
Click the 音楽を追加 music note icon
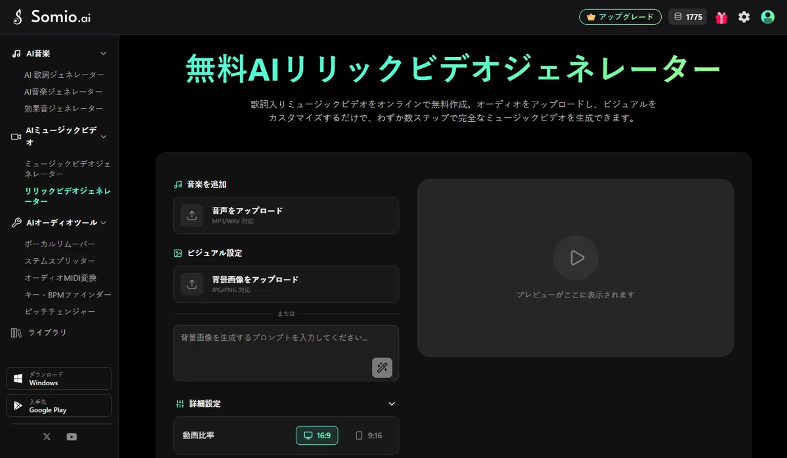[x=178, y=185]
